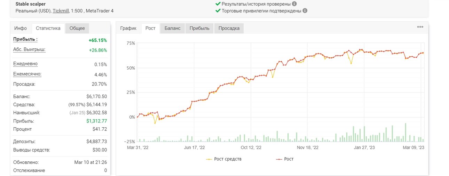449x176 pixels.
Task: Click the green checkmark next to Результаты/история
Action: click(218, 4)
